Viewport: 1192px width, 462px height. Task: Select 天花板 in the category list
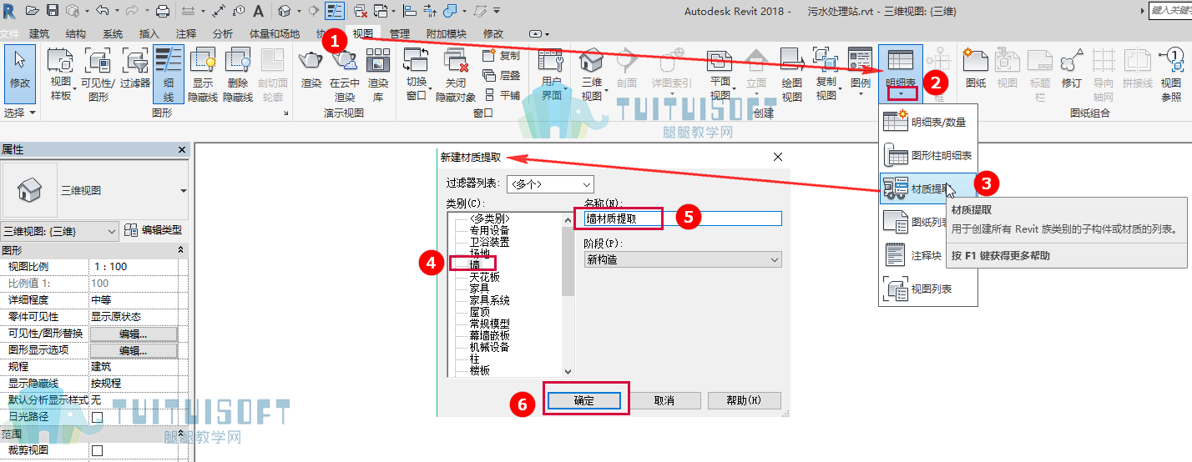[485, 276]
